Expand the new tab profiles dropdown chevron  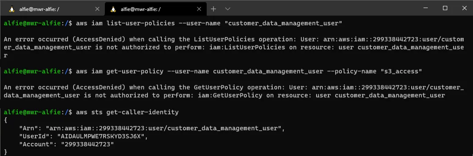228,9
